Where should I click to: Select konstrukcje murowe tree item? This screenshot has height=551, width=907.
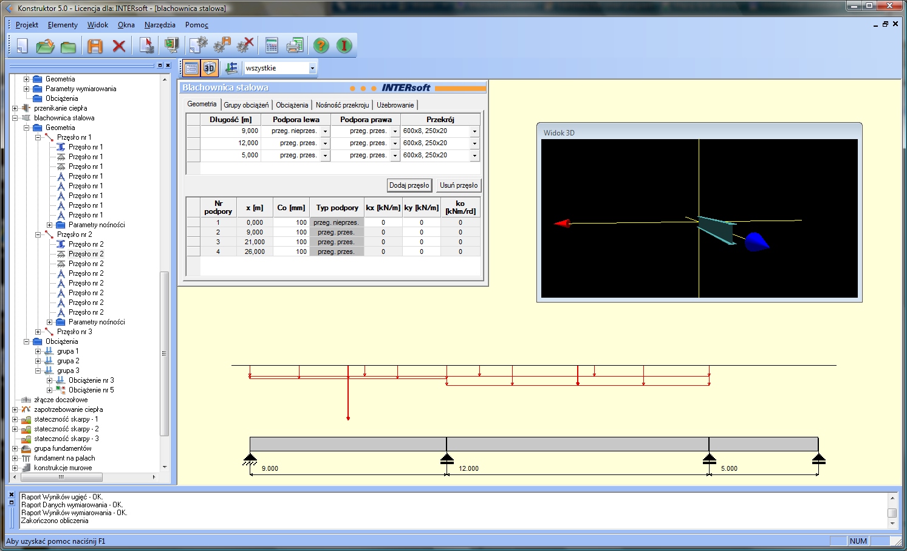tap(63, 468)
